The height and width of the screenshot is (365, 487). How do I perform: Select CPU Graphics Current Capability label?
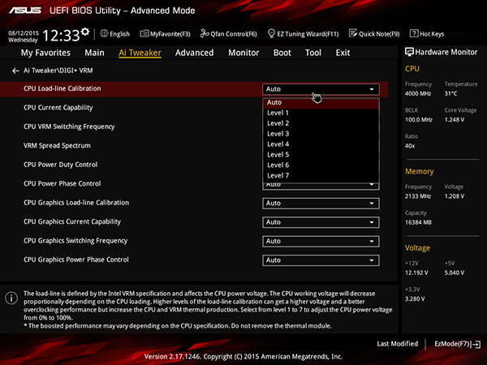pyautogui.click(x=72, y=221)
